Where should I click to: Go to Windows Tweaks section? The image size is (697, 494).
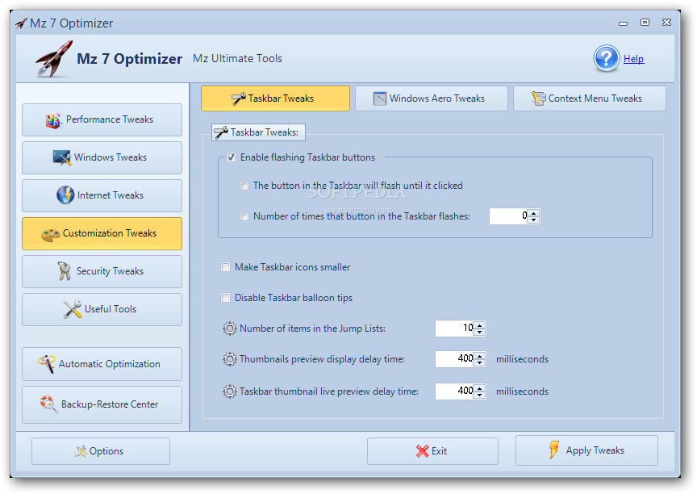coord(102,158)
